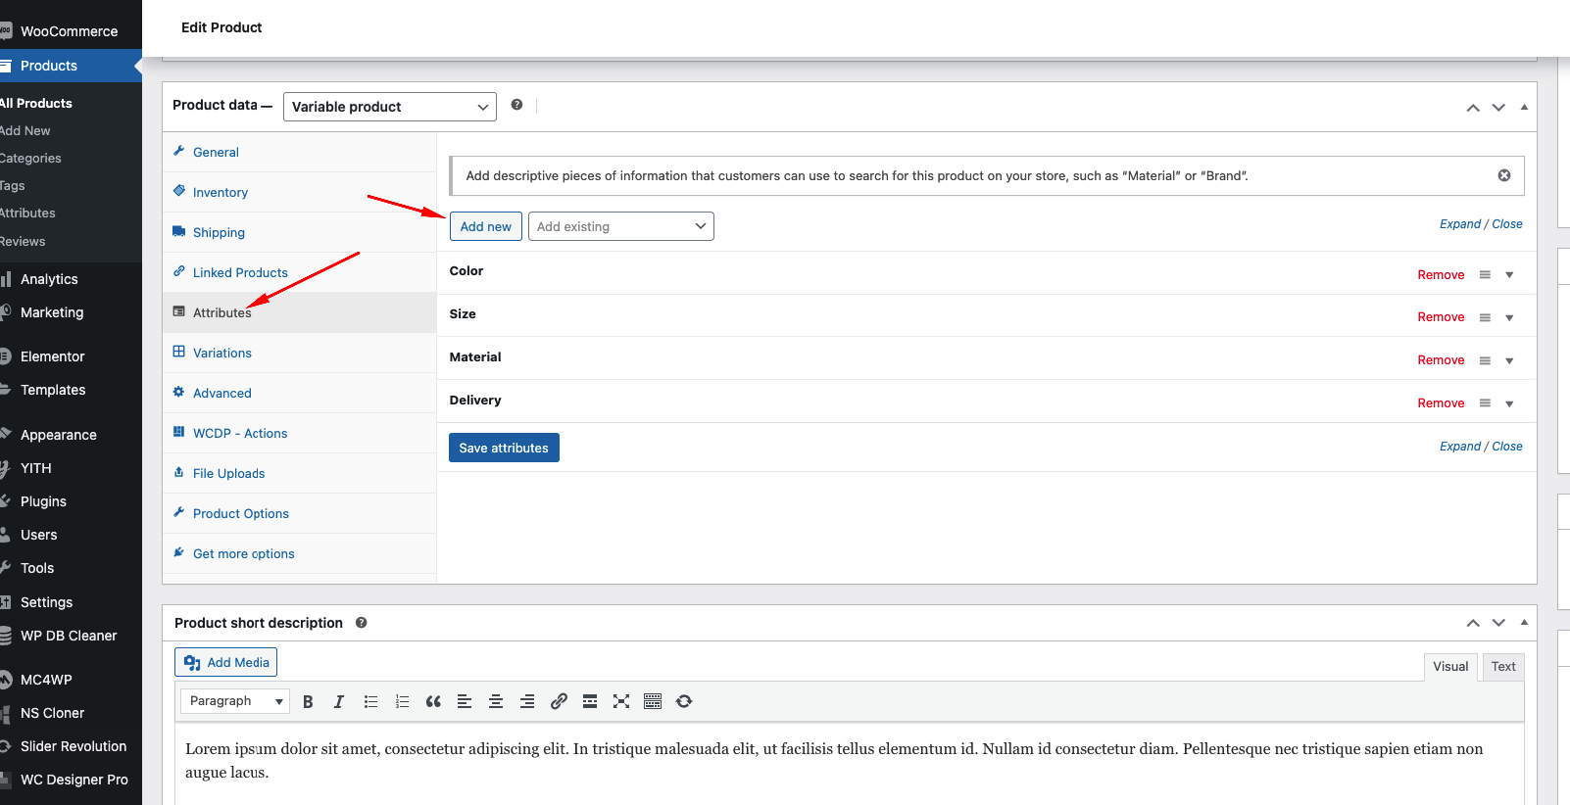The width and height of the screenshot is (1570, 805).
Task: Open the Variations tab
Action: click(x=299, y=353)
